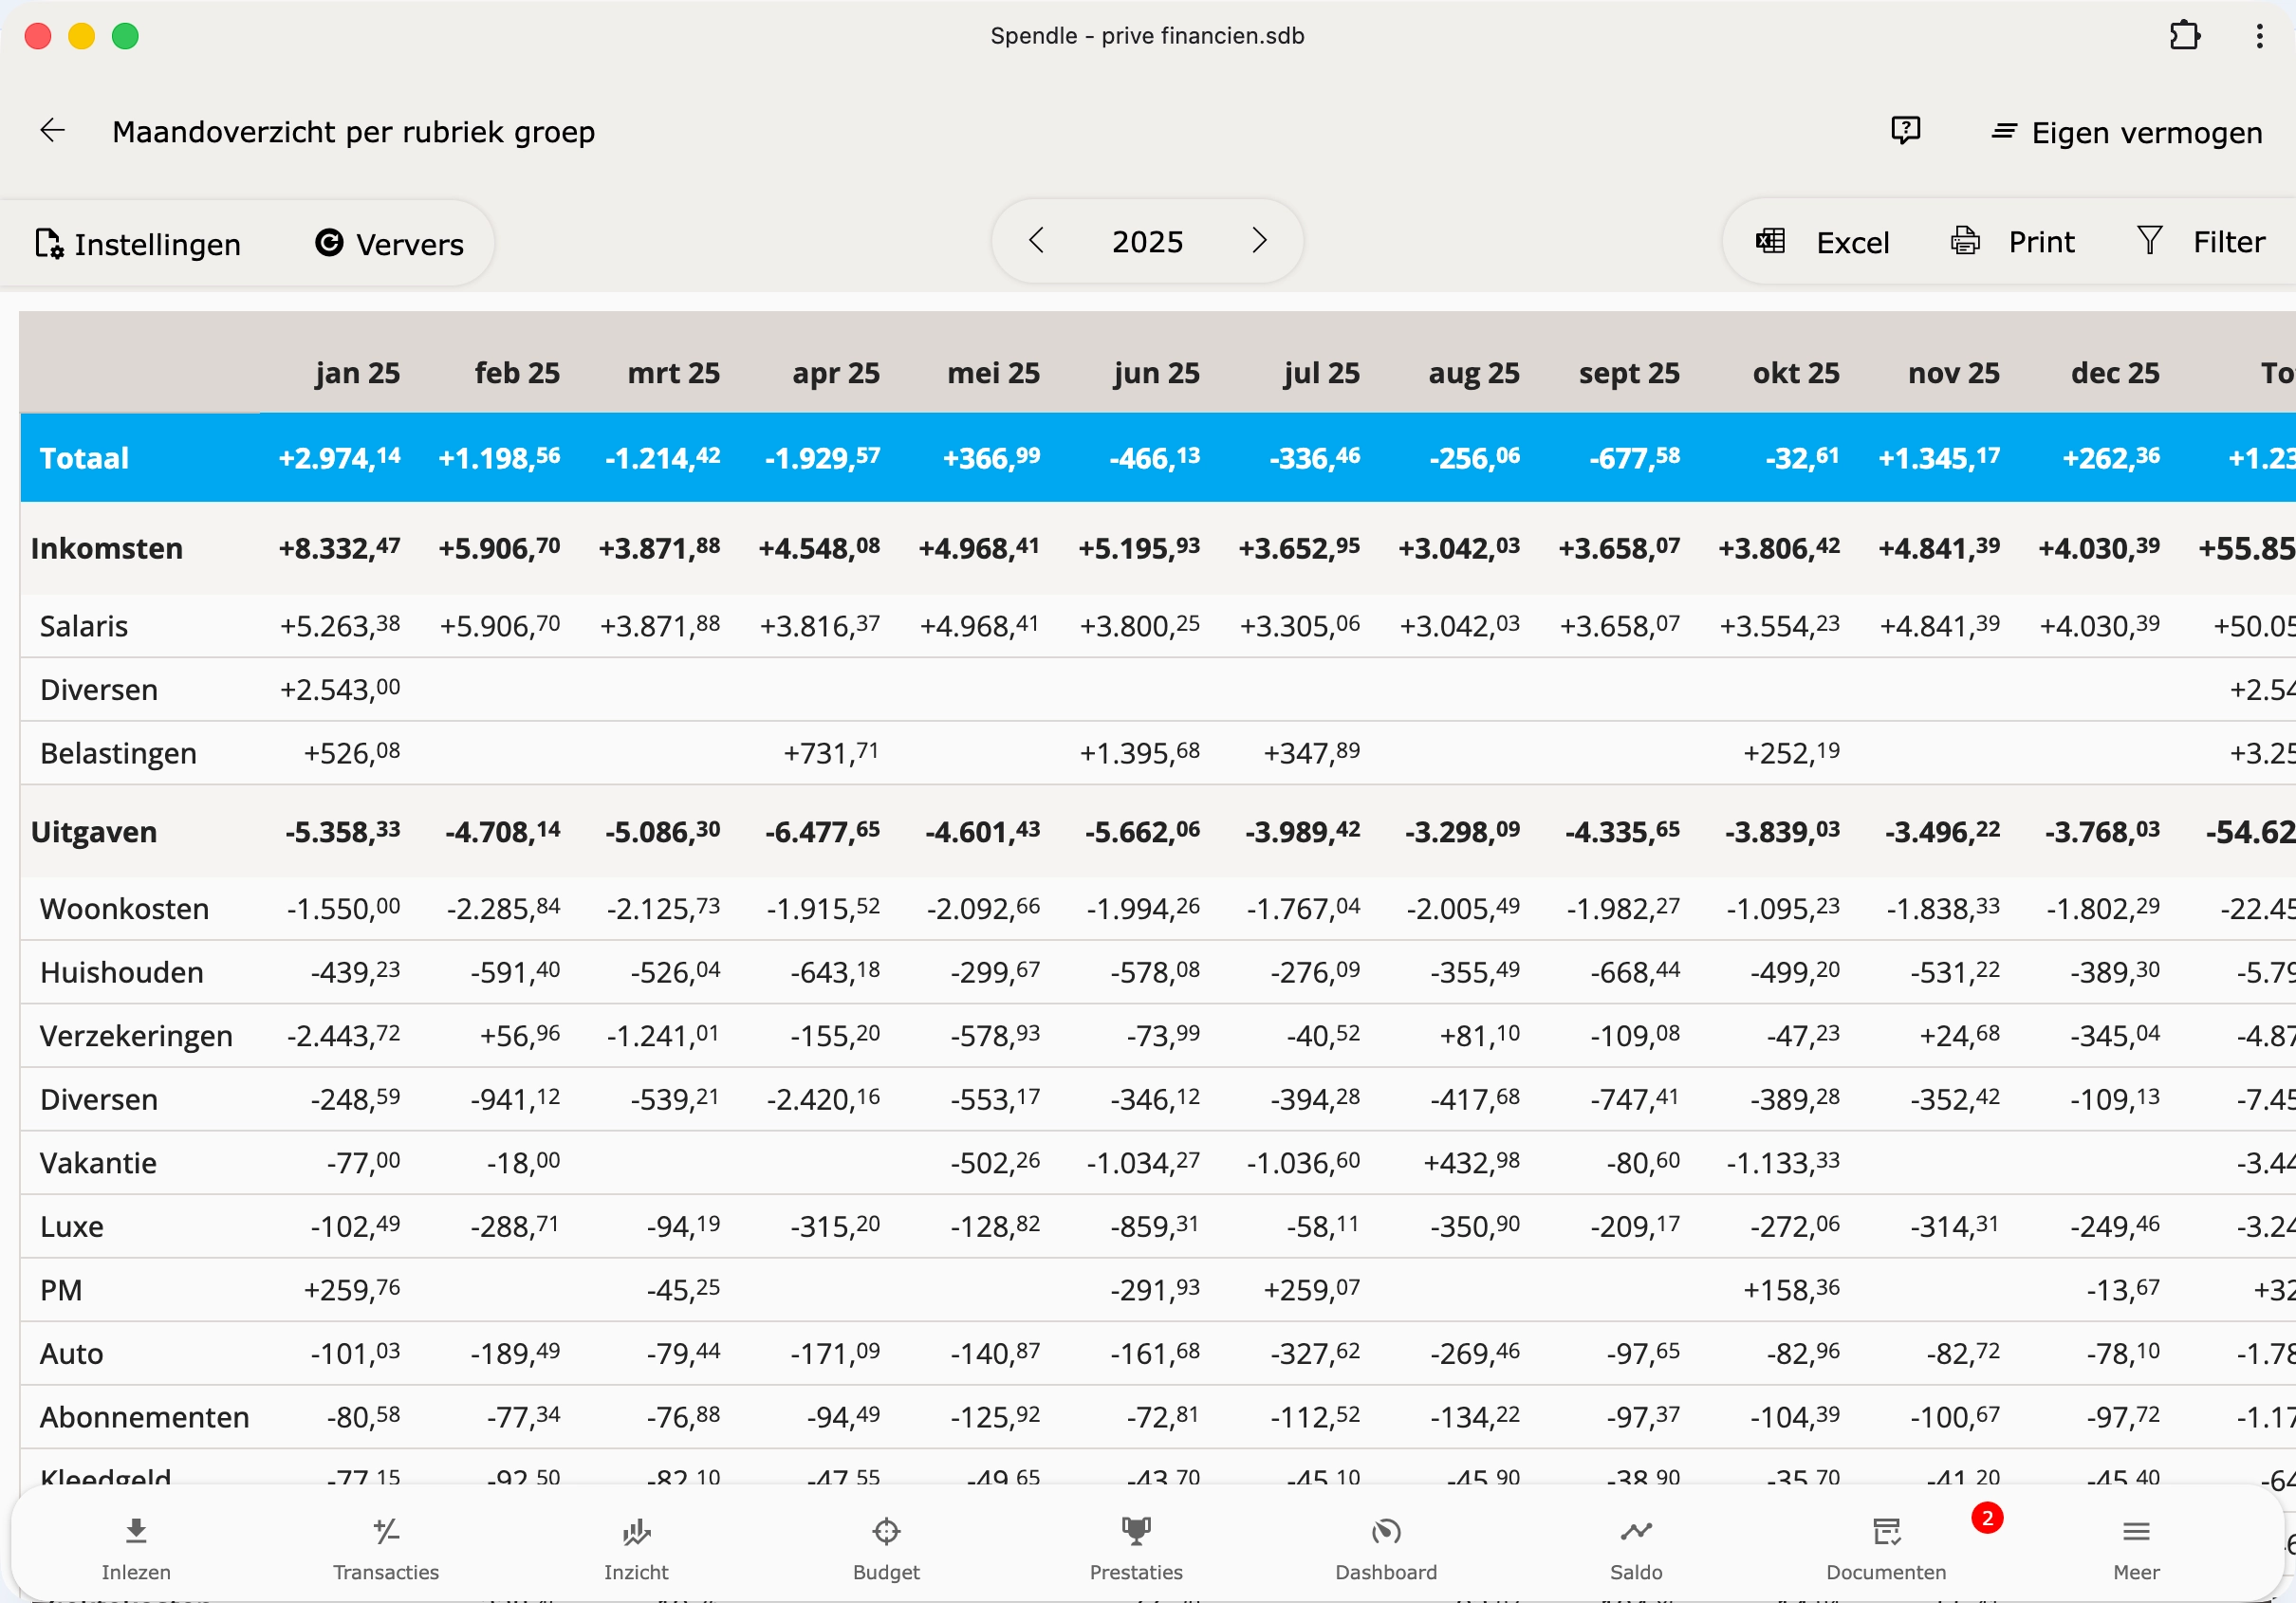
Task: Click the extensions puzzle icon
Action: click(2184, 36)
